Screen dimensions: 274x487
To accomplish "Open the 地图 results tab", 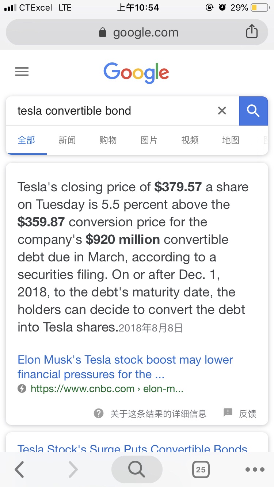I will pos(231,140).
